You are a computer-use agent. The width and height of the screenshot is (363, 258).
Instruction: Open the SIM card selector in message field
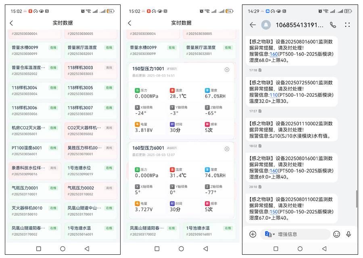click(269, 234)
